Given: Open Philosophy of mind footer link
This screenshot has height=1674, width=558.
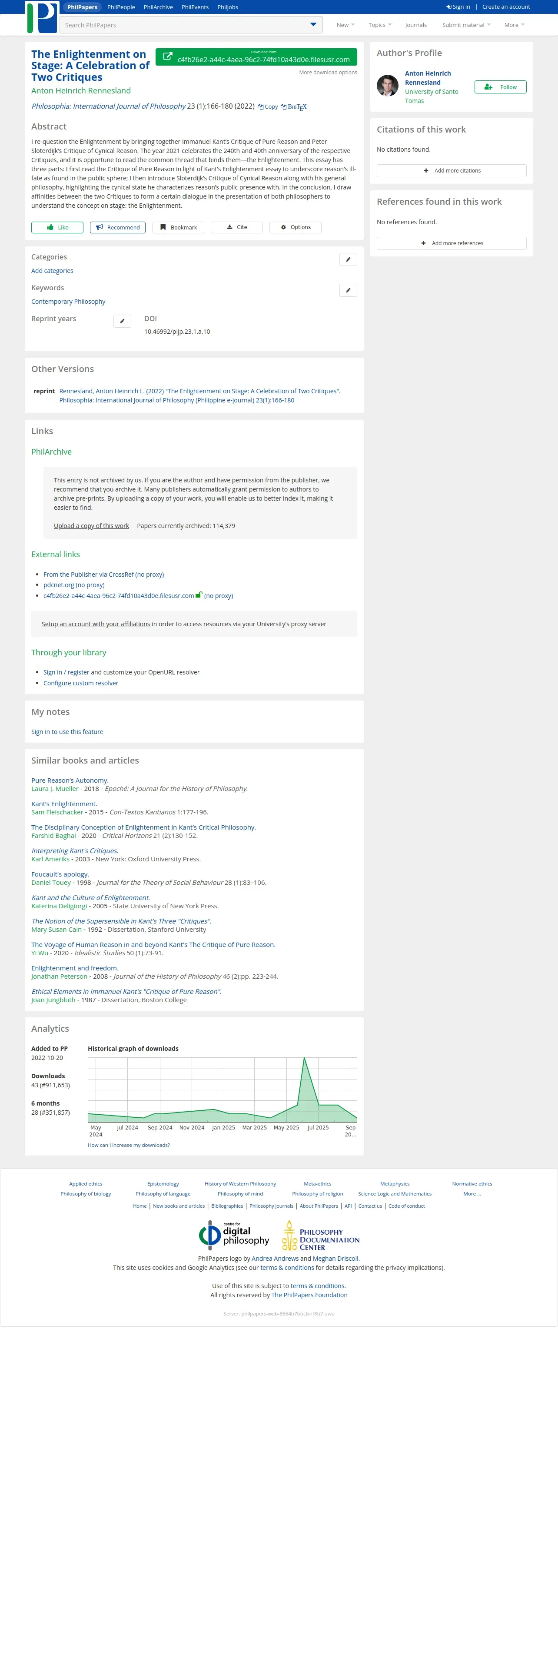Looking at the screenshot, I should [x=240, y=1194].
